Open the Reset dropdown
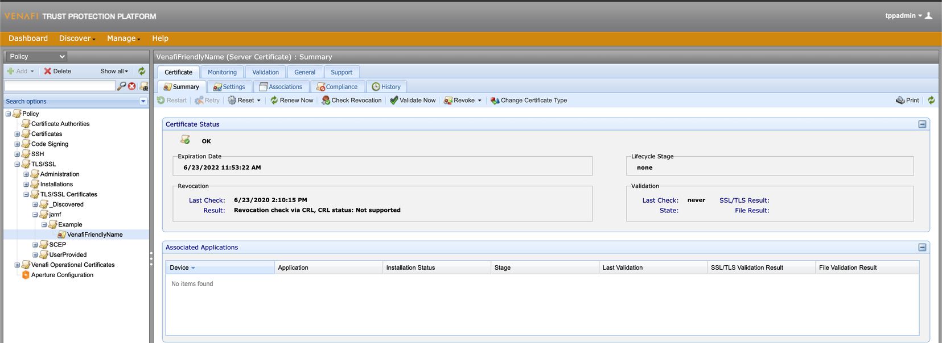 [244, 100]
